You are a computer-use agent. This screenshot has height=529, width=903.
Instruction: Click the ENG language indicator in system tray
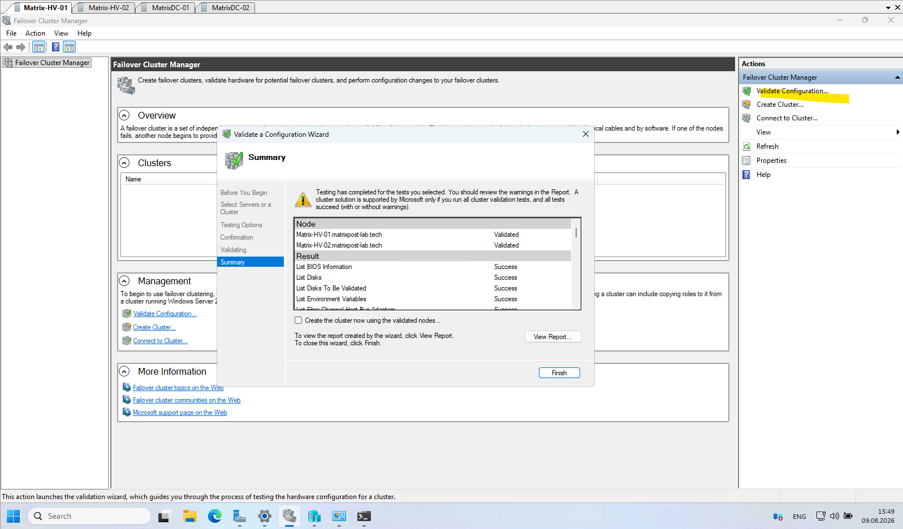(x=800, y=517)
